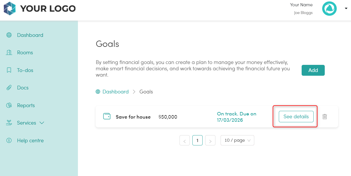
Task: Add a new goal with Add button
Action: point(313,70)
